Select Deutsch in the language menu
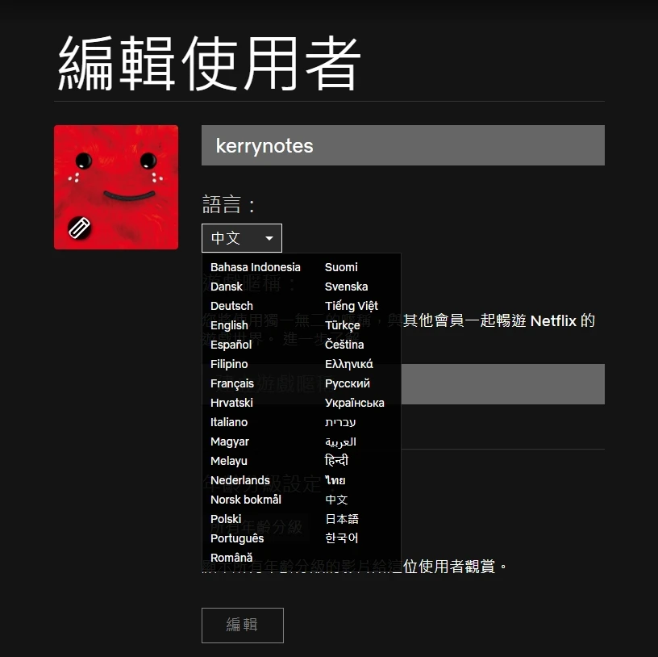The height and width of the screenshot is (657, 658). point(231,306)
